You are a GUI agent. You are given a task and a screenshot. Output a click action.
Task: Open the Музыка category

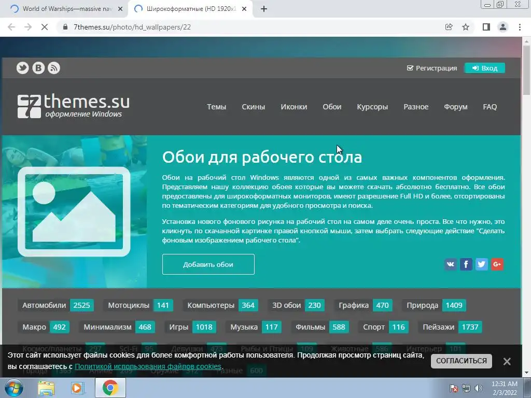point(254,327)
